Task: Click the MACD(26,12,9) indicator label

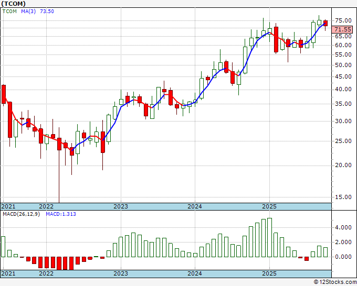Action: [x=21, y=214]
